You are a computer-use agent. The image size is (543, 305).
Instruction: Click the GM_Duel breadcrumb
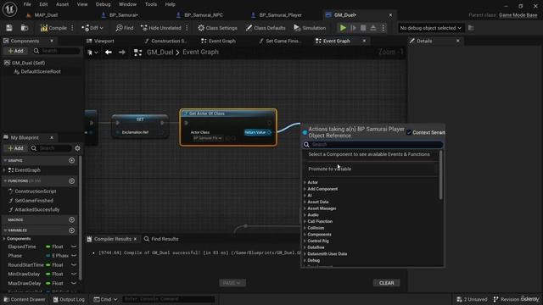pos(160,53)
